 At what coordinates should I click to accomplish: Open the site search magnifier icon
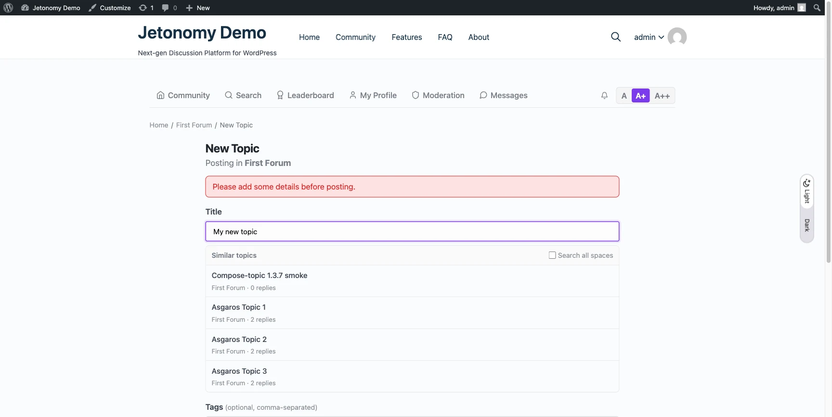(x=615, y=37)
